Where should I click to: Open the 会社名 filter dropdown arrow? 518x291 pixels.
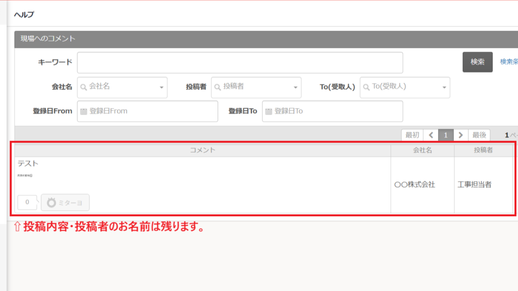coord(161,88)
